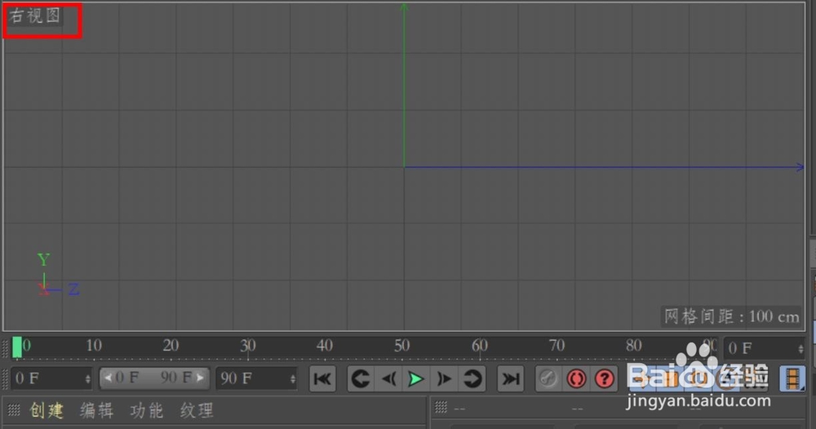
Task: Click the stepper arrows on the 90 F field
Action: click(x=293, y=379)
